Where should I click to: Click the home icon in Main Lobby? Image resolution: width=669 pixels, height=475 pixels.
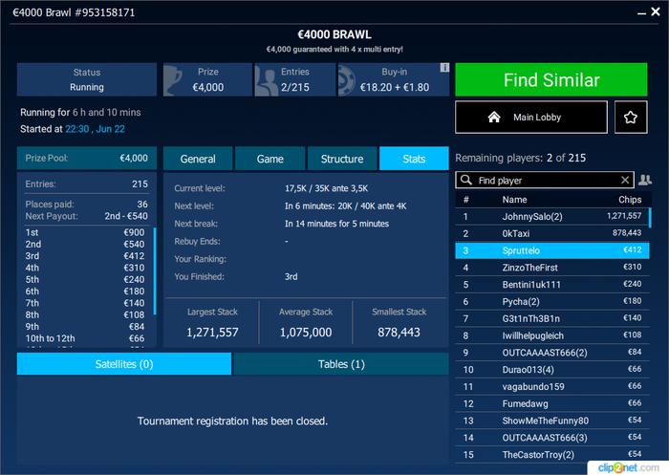(494, 117)
